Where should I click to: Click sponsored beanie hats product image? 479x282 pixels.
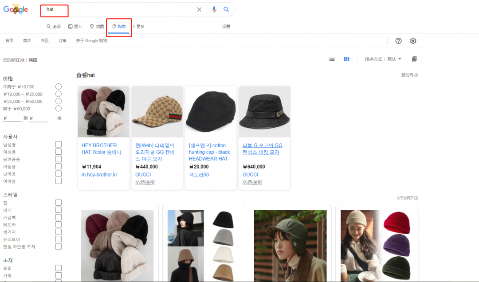click(103, 112)
